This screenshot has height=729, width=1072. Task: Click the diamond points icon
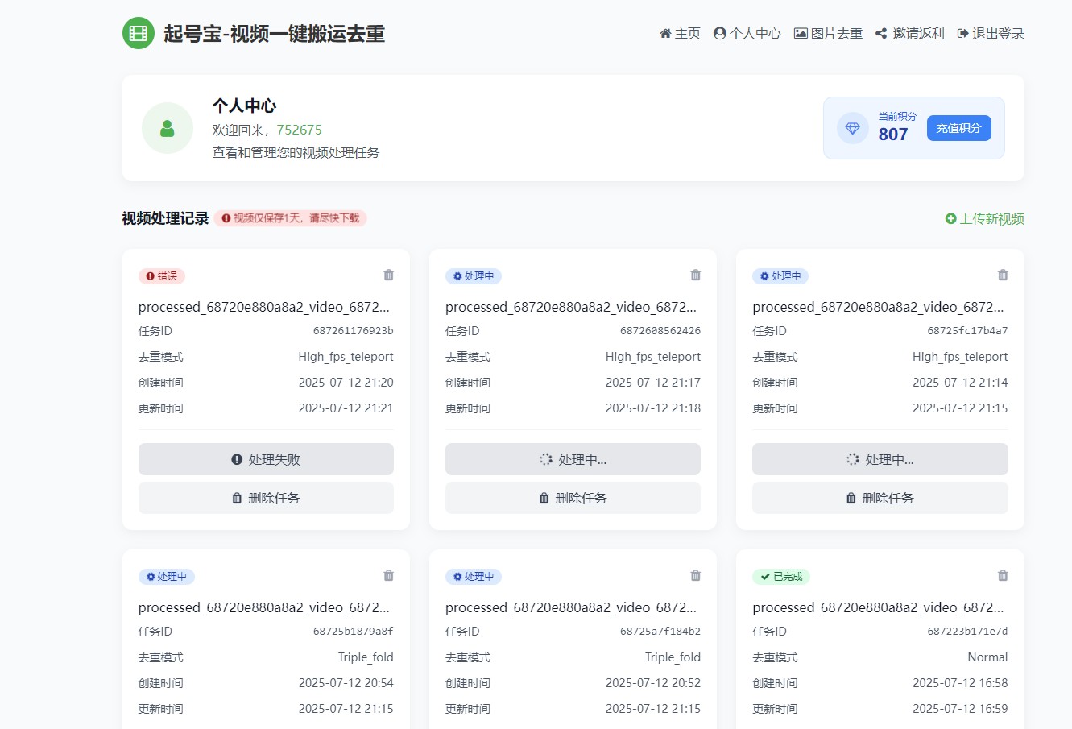[x=852, y=128]
